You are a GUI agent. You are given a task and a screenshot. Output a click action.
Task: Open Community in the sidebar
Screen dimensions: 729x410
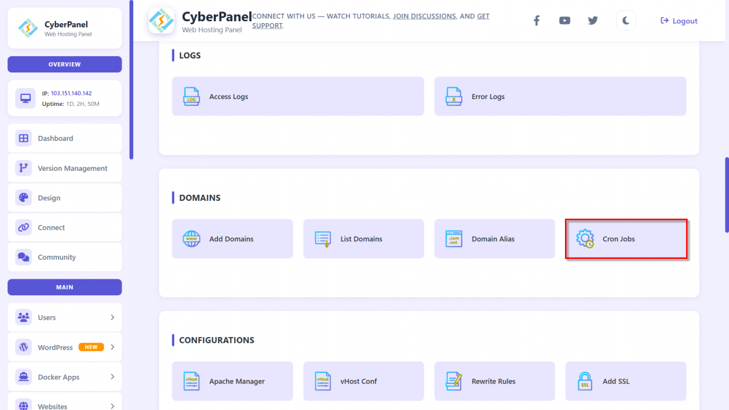click(x=65, y=257)
